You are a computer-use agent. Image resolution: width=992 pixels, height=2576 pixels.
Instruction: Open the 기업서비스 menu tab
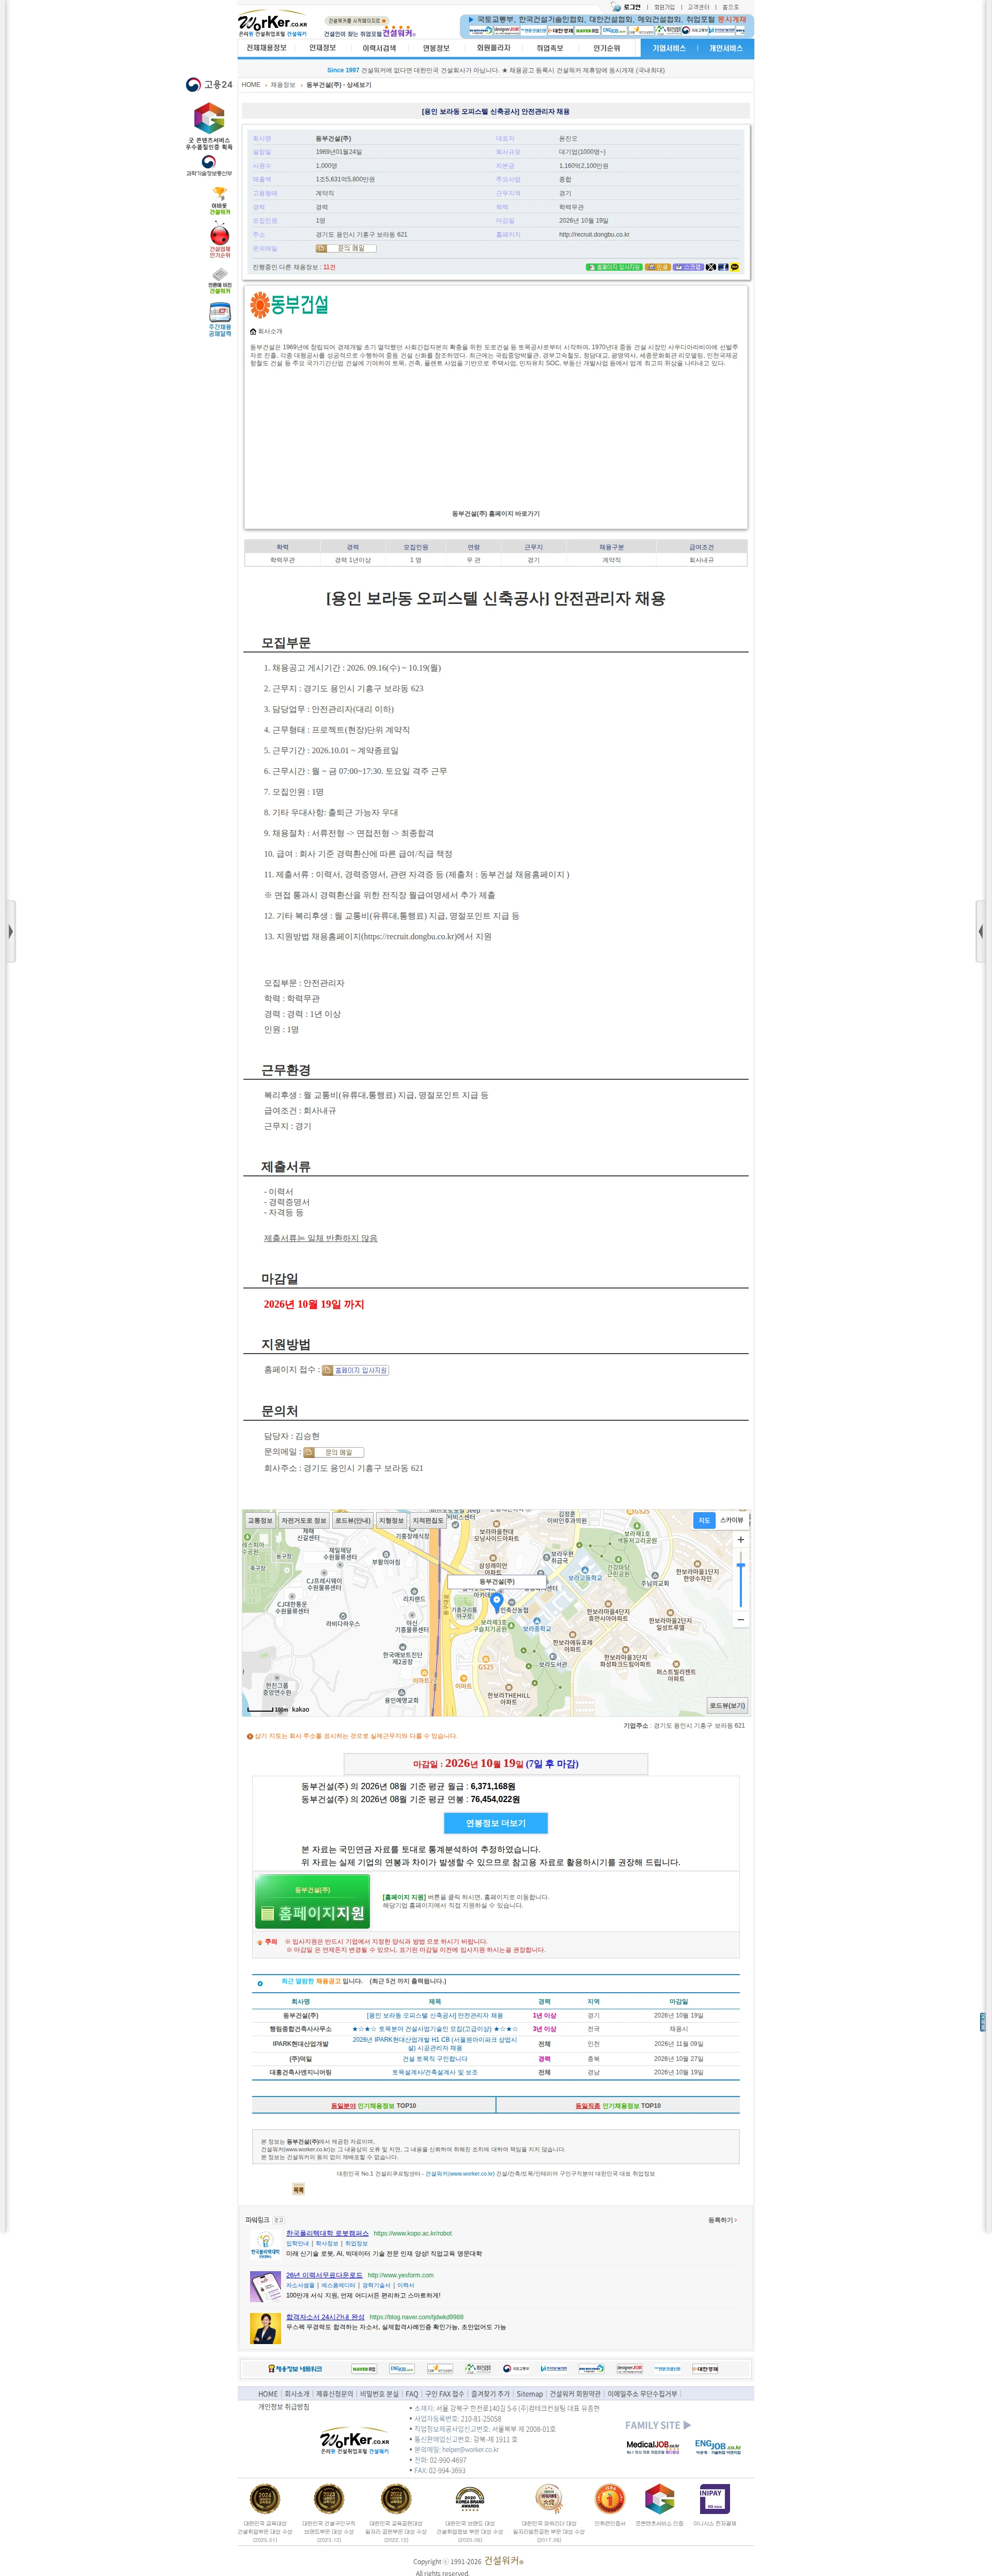(669, 48)
